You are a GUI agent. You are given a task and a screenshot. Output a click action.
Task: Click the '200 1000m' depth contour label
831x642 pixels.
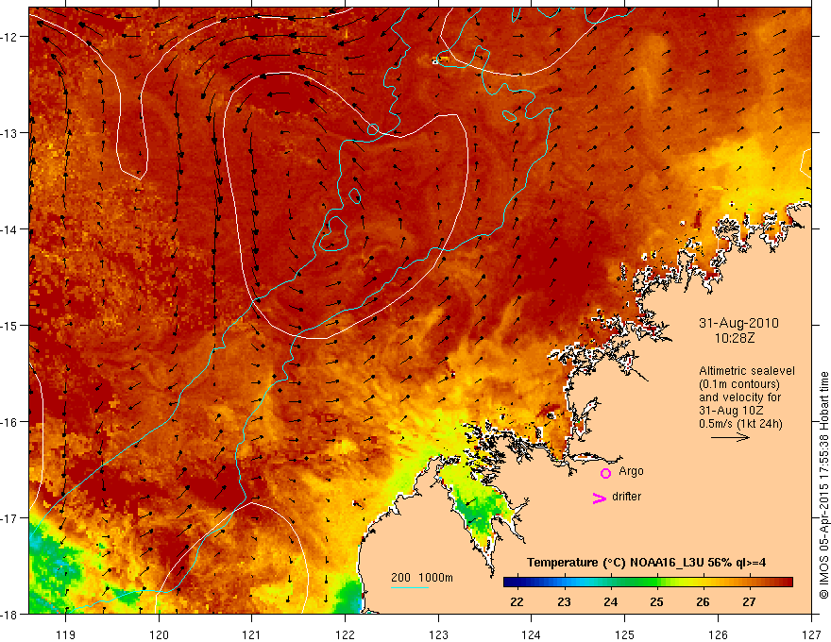[422, 578]
